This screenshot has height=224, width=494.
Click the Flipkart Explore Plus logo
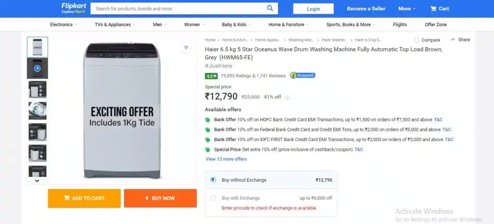point(74,8)
